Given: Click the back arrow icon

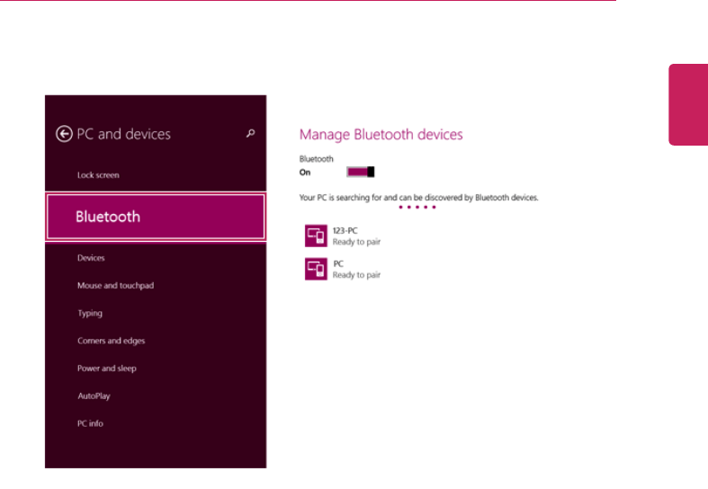Looking at the screenshot, I should [x=64, y=134].
